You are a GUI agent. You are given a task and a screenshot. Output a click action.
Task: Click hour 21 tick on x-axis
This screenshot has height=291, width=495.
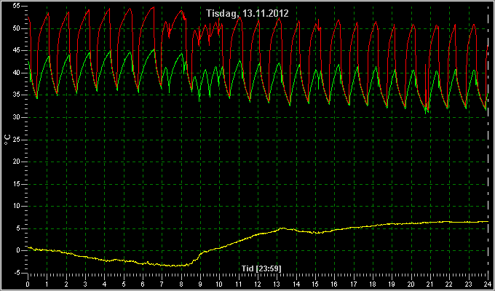point(430,283)
